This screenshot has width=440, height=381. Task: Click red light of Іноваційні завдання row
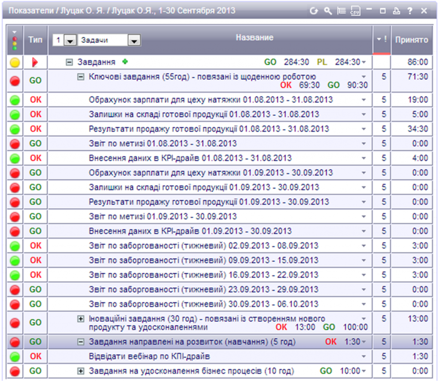(x=15, y=323)
